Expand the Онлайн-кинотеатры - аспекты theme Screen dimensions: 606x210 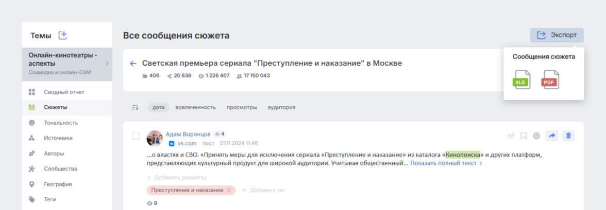pyautogui.click(x=107, y=64)
